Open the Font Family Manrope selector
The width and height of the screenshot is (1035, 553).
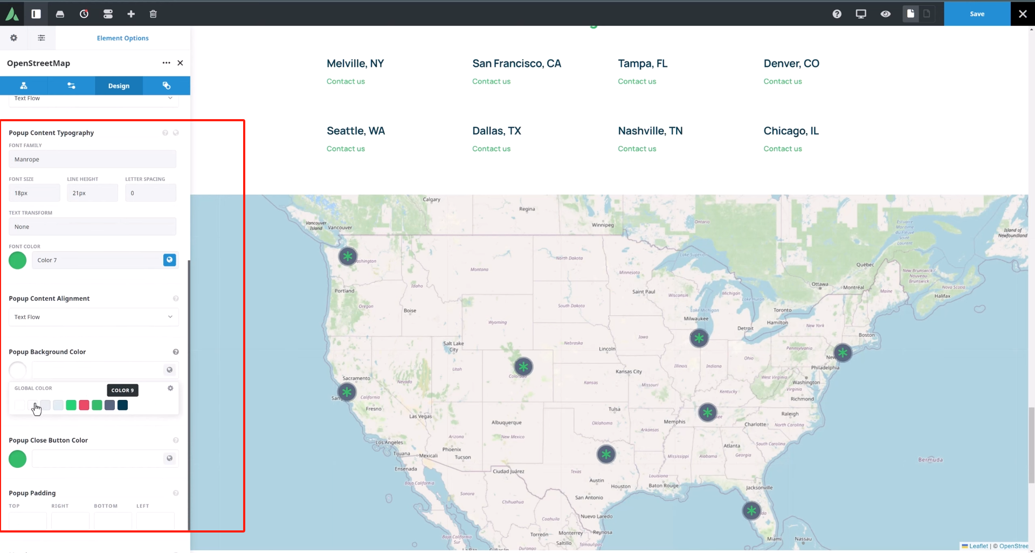click(92, 160)
